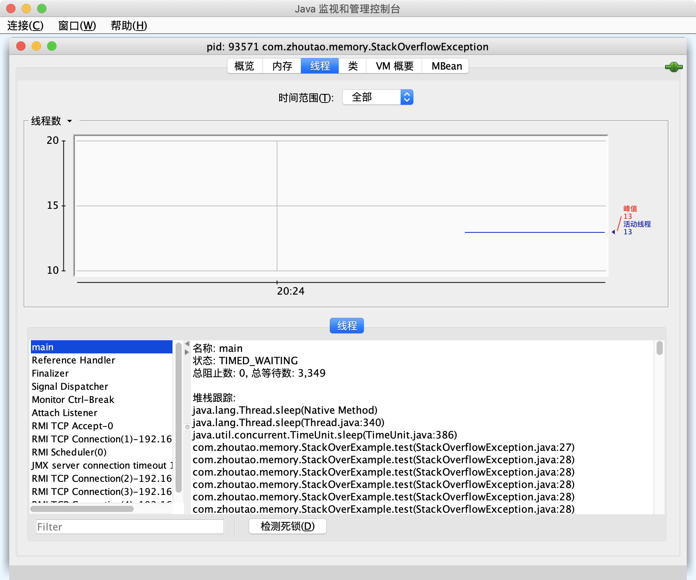Select the Reference Handler thread

101,360
